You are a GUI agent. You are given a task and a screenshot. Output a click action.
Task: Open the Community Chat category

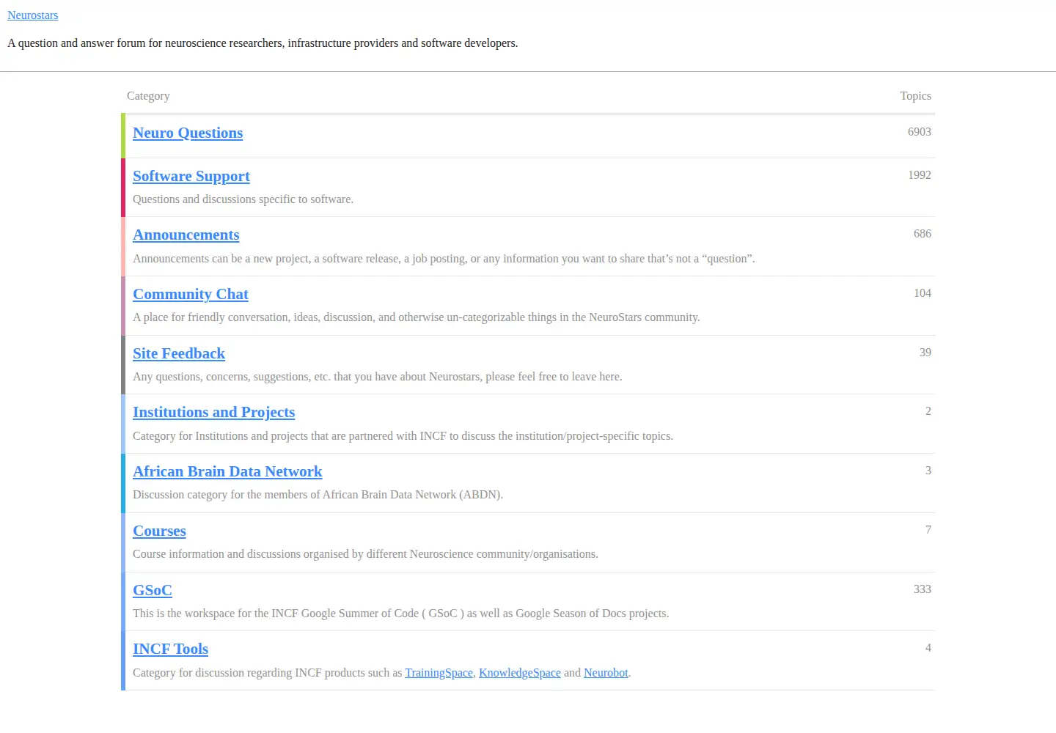pyautogui.click(x=191, y=294)
